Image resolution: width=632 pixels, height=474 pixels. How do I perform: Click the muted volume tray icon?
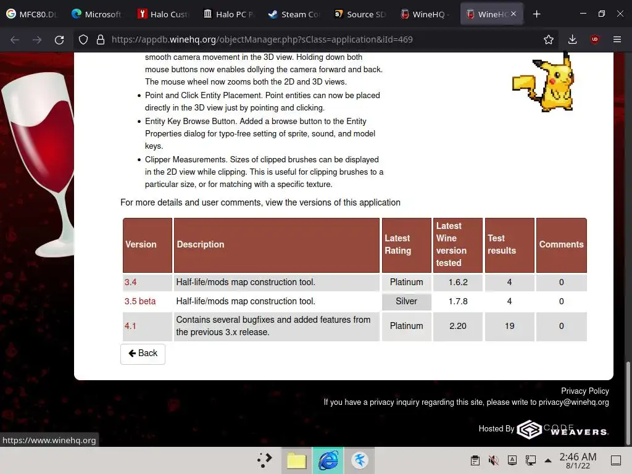(x=493, y=460)
